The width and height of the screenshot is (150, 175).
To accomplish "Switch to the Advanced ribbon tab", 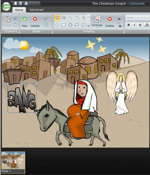I will pyautogui.click(x=37, y=10).
